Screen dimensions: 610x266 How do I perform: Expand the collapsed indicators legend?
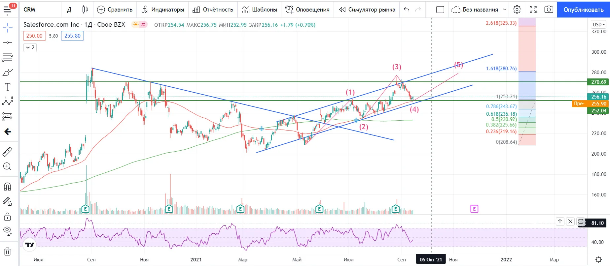(x=30, y=47)
